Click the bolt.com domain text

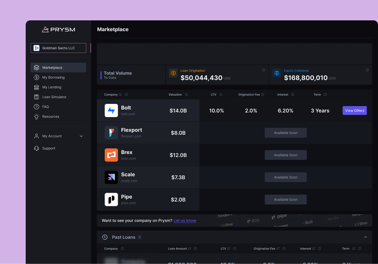click(x=128, y=114)
